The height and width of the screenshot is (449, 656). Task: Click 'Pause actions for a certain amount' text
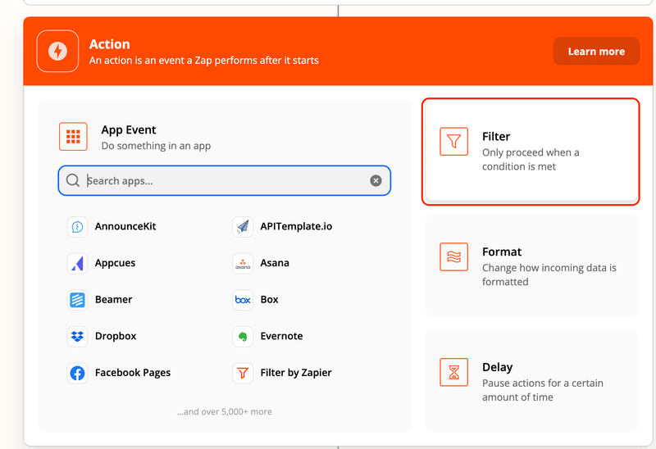pyautogui.click(x=543, y=390)
